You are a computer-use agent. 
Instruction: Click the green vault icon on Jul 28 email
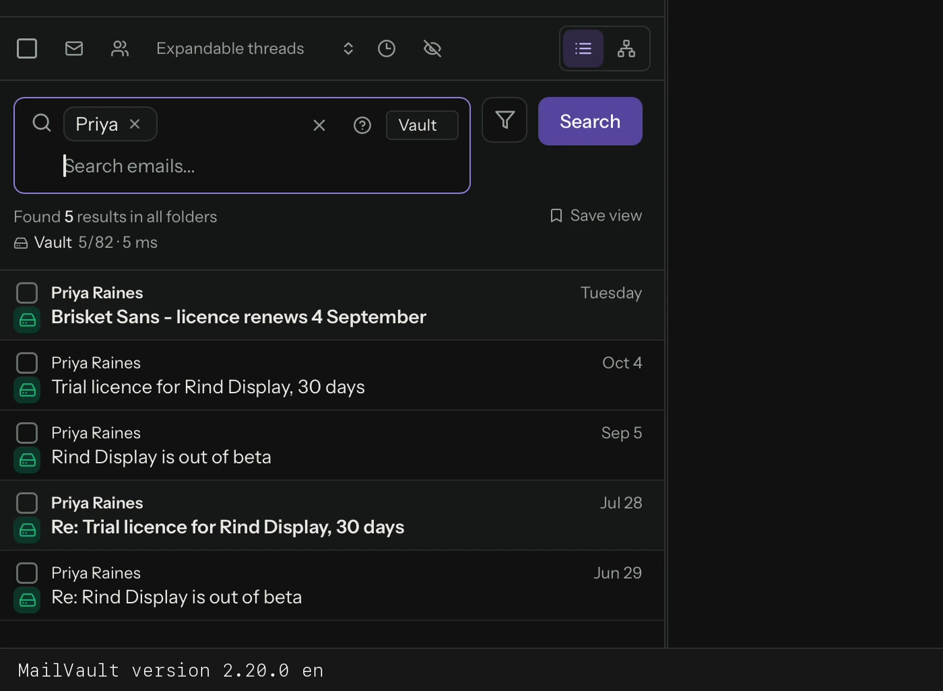point(27,530)
